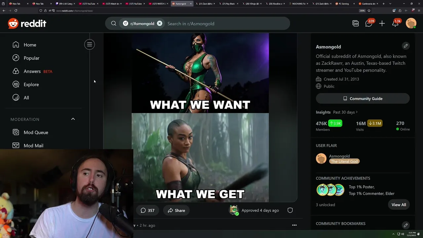Click the Reddit logo in the header
The image size is (423, 238).
point(27,23)
